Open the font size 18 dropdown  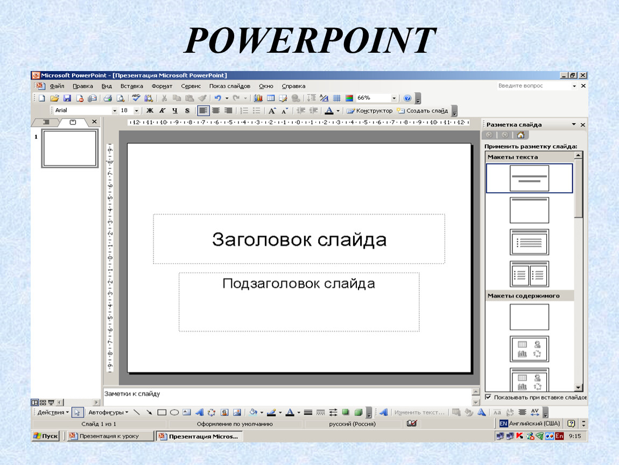pos(137,111)
